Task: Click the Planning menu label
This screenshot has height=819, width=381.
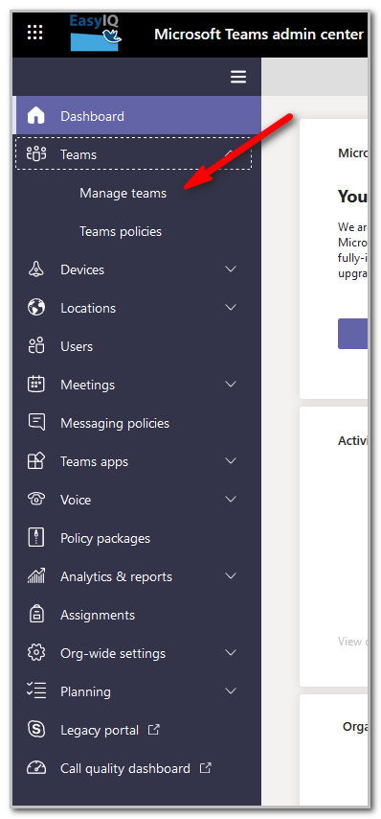Action: [x=85, y=692]
